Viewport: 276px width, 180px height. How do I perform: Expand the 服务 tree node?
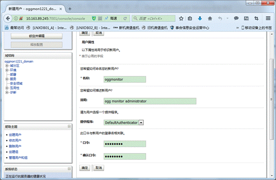click(x=6, y=79)
